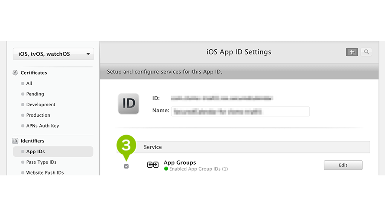Click the blurred ID value
The image size is (385, 216).
[x=222, y=98]
